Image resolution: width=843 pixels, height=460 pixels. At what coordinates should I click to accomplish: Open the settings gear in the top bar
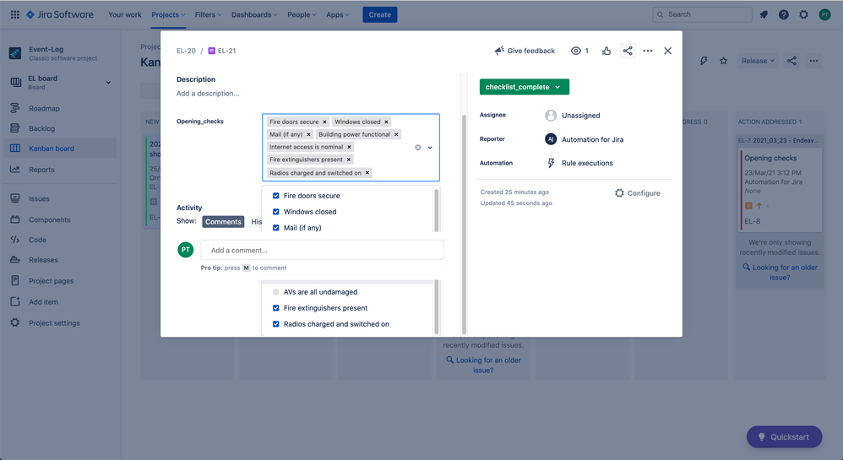(804, 14)
